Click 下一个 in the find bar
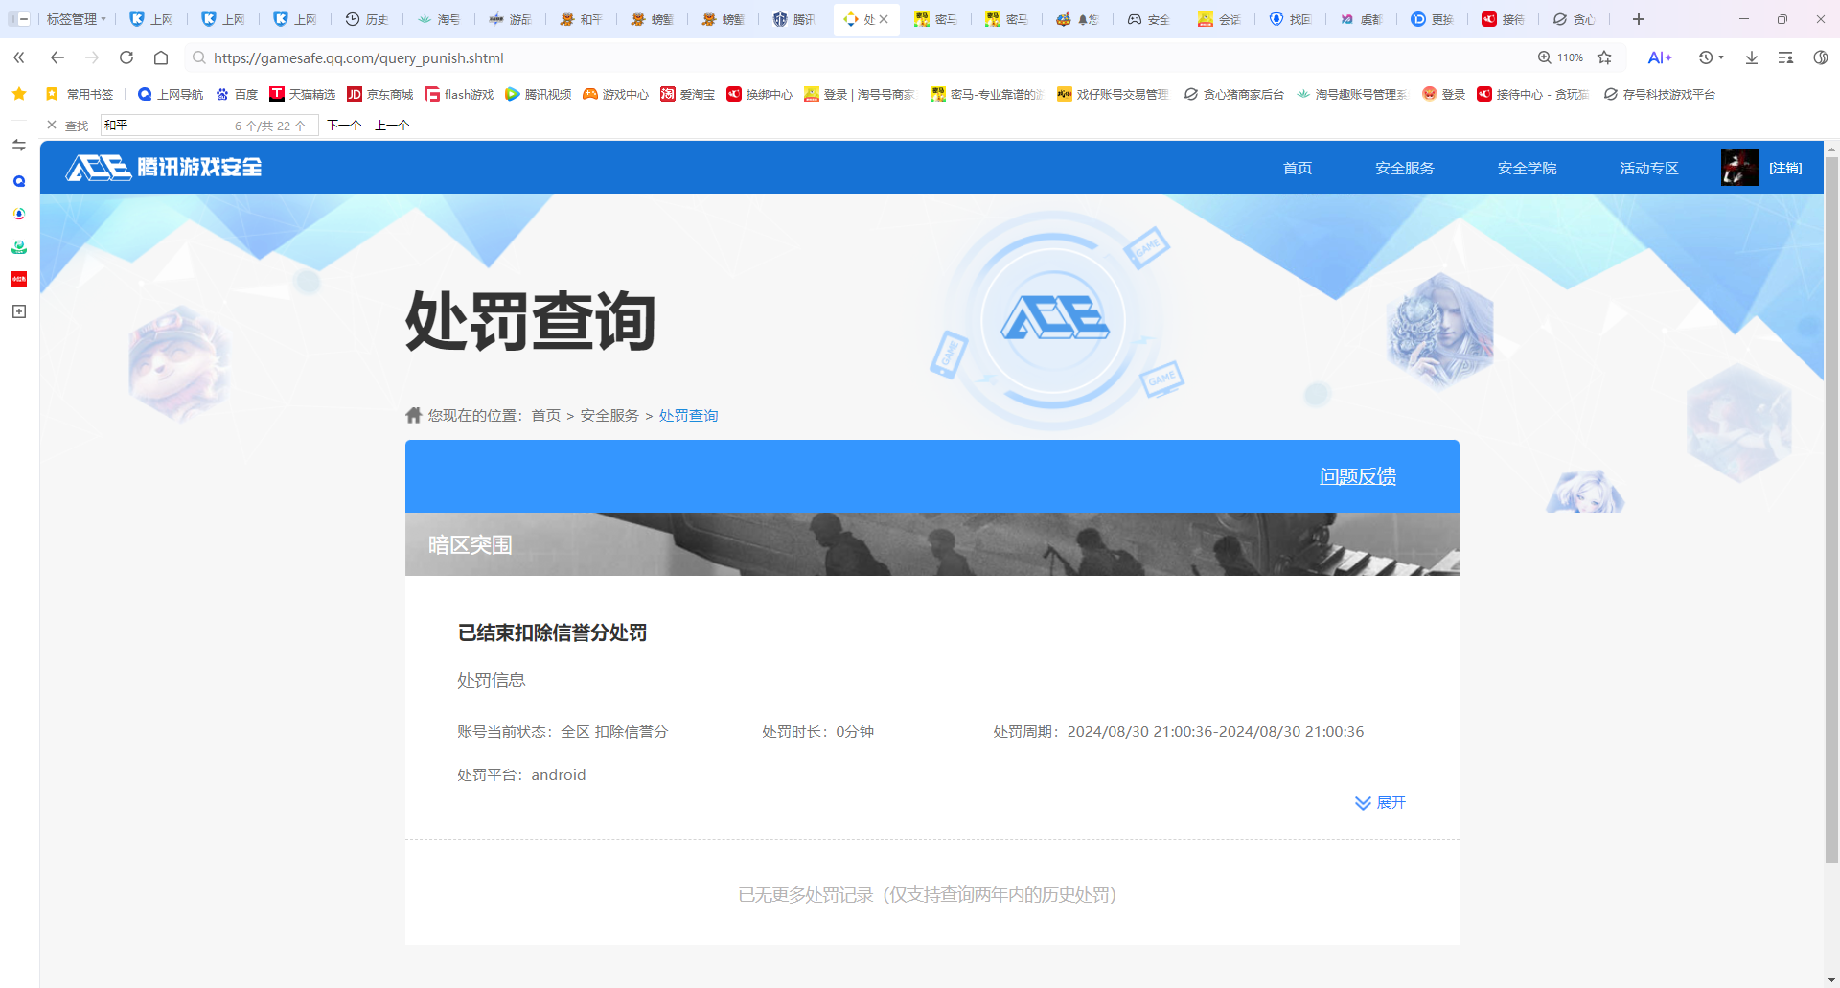The height and width of the screenshot is (988, 1840). click(x=344, y=125)
